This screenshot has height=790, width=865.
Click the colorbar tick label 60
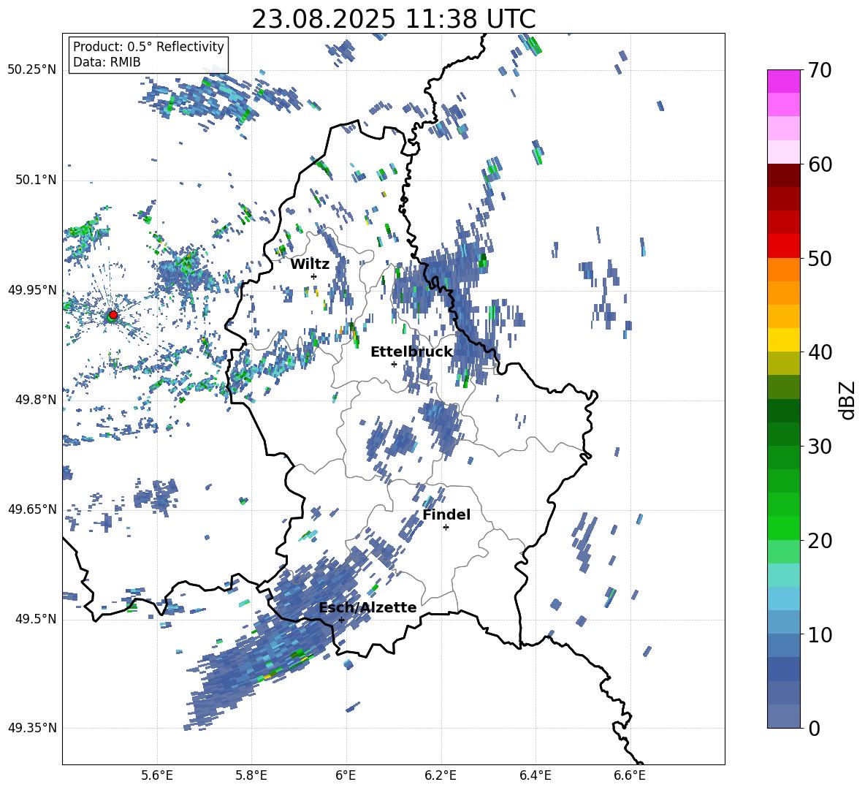coord(820,164)
